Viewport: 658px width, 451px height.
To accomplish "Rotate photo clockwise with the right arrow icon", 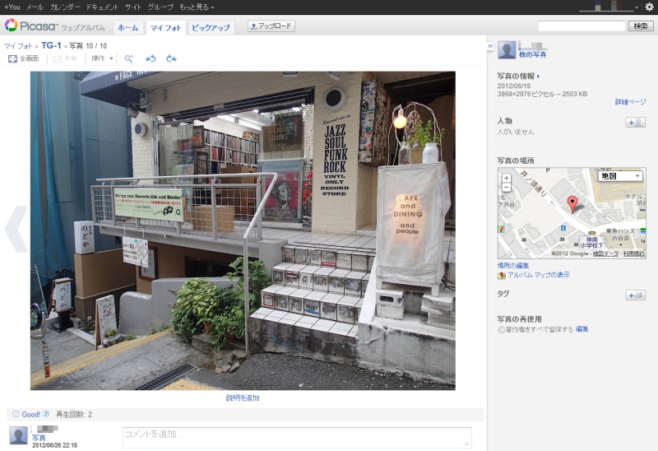I will (171, 58).
